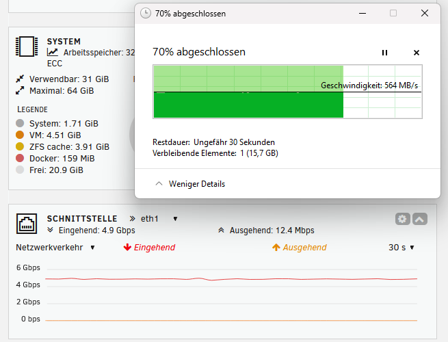
Task: Click the 0 bps axis label
Action: (31, 319)
